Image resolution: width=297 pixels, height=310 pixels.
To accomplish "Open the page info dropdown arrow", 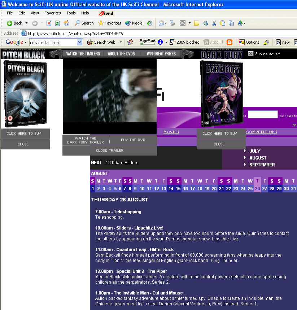I will (166, 42).
